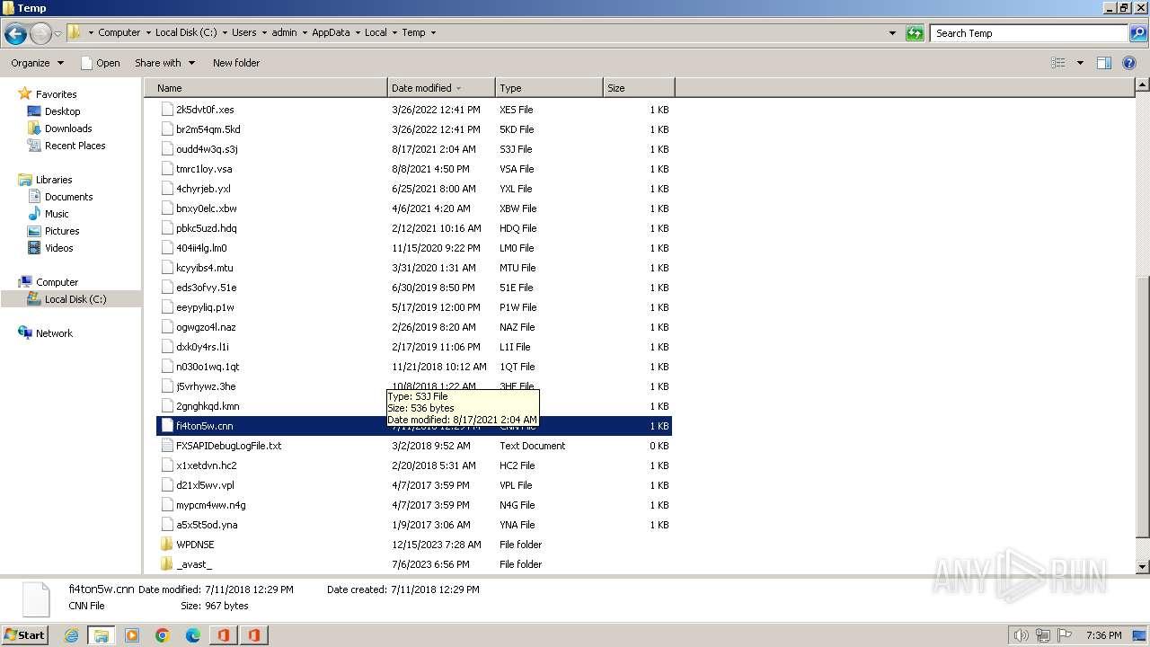Go back using the Back arrow button
1150x647 pixels.
[x=15, y=34]
